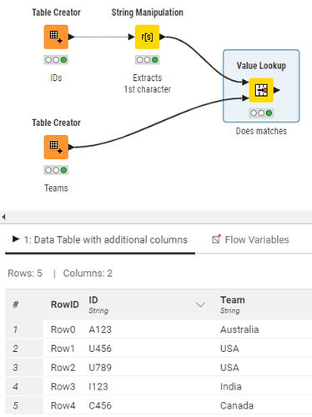This screenshot has width=312, height=417.
Task: Click the Team column header
Action: click(233, 304)
